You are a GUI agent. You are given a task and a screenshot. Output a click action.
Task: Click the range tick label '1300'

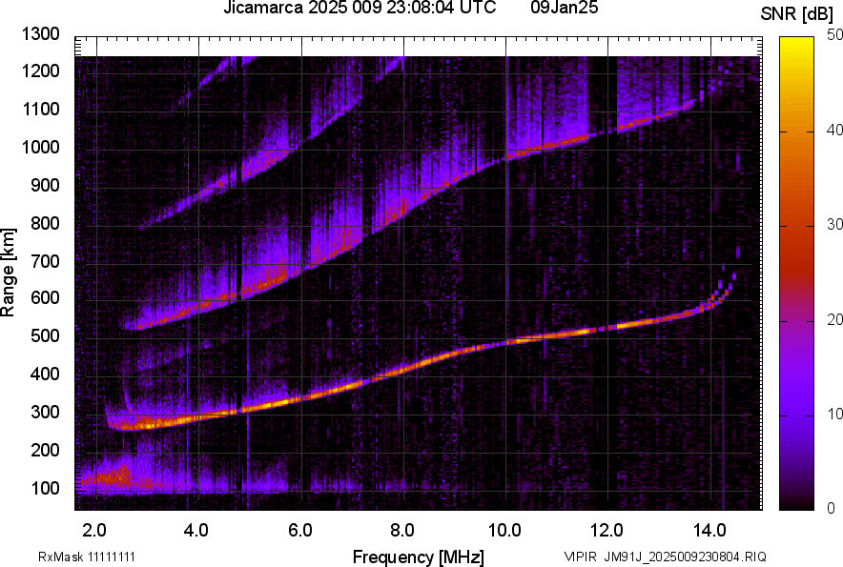(x=40, y=34)
